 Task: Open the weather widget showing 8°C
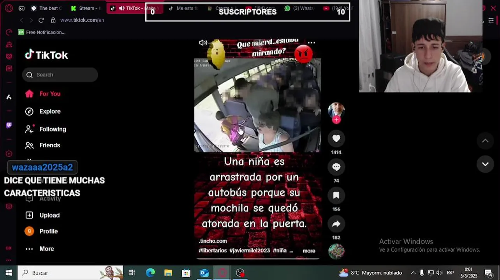tap(370, 273)
